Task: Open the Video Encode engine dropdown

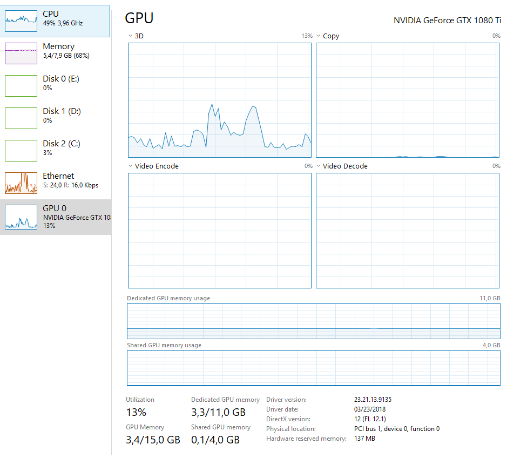Action: coord(131,166)
